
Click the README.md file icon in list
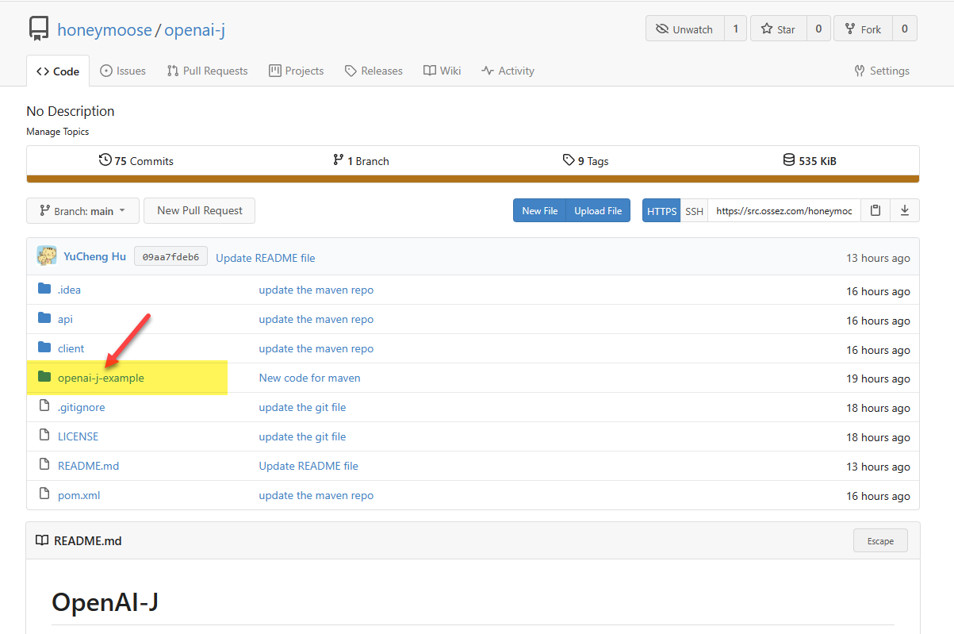(44, 465)
